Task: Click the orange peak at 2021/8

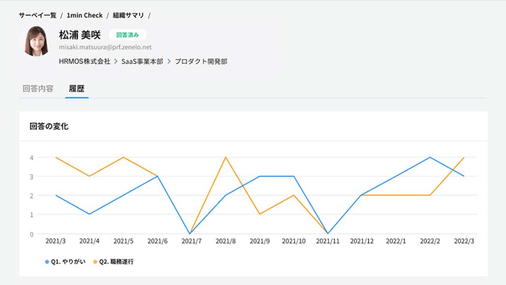Action: coord(225,157)
